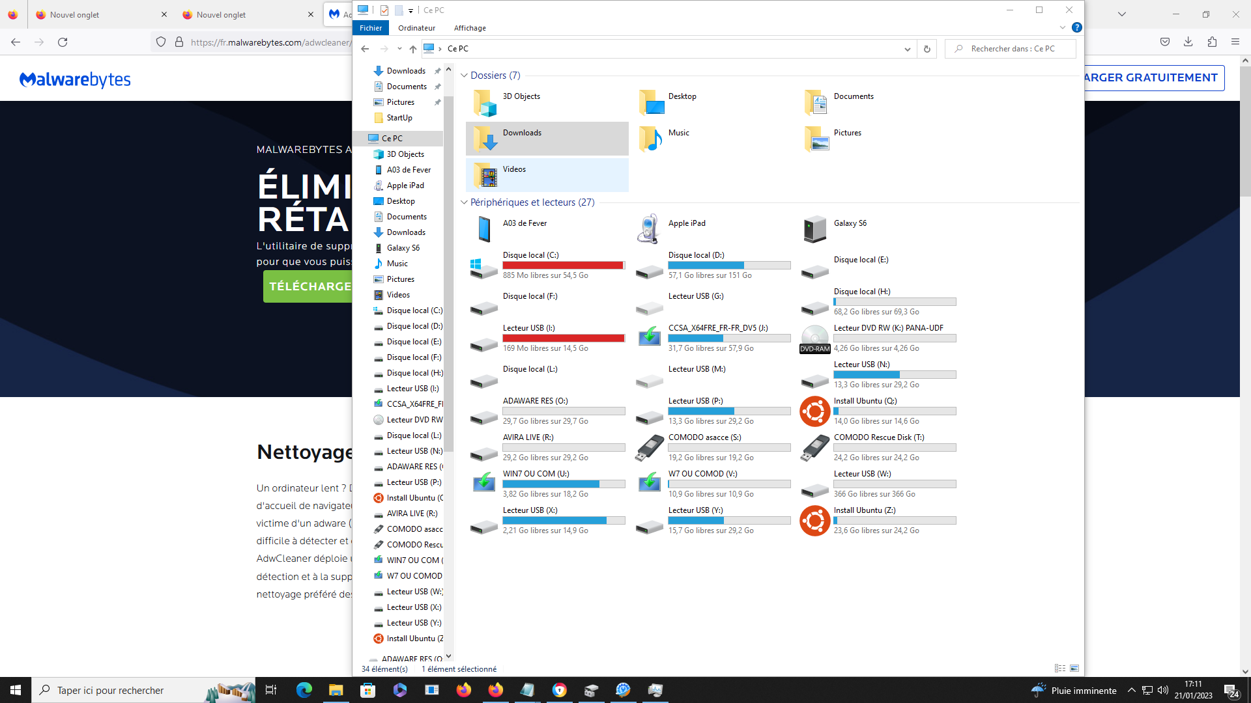Select the Disque local (H:) drive
1251x703 pixels.
[878, 302]
